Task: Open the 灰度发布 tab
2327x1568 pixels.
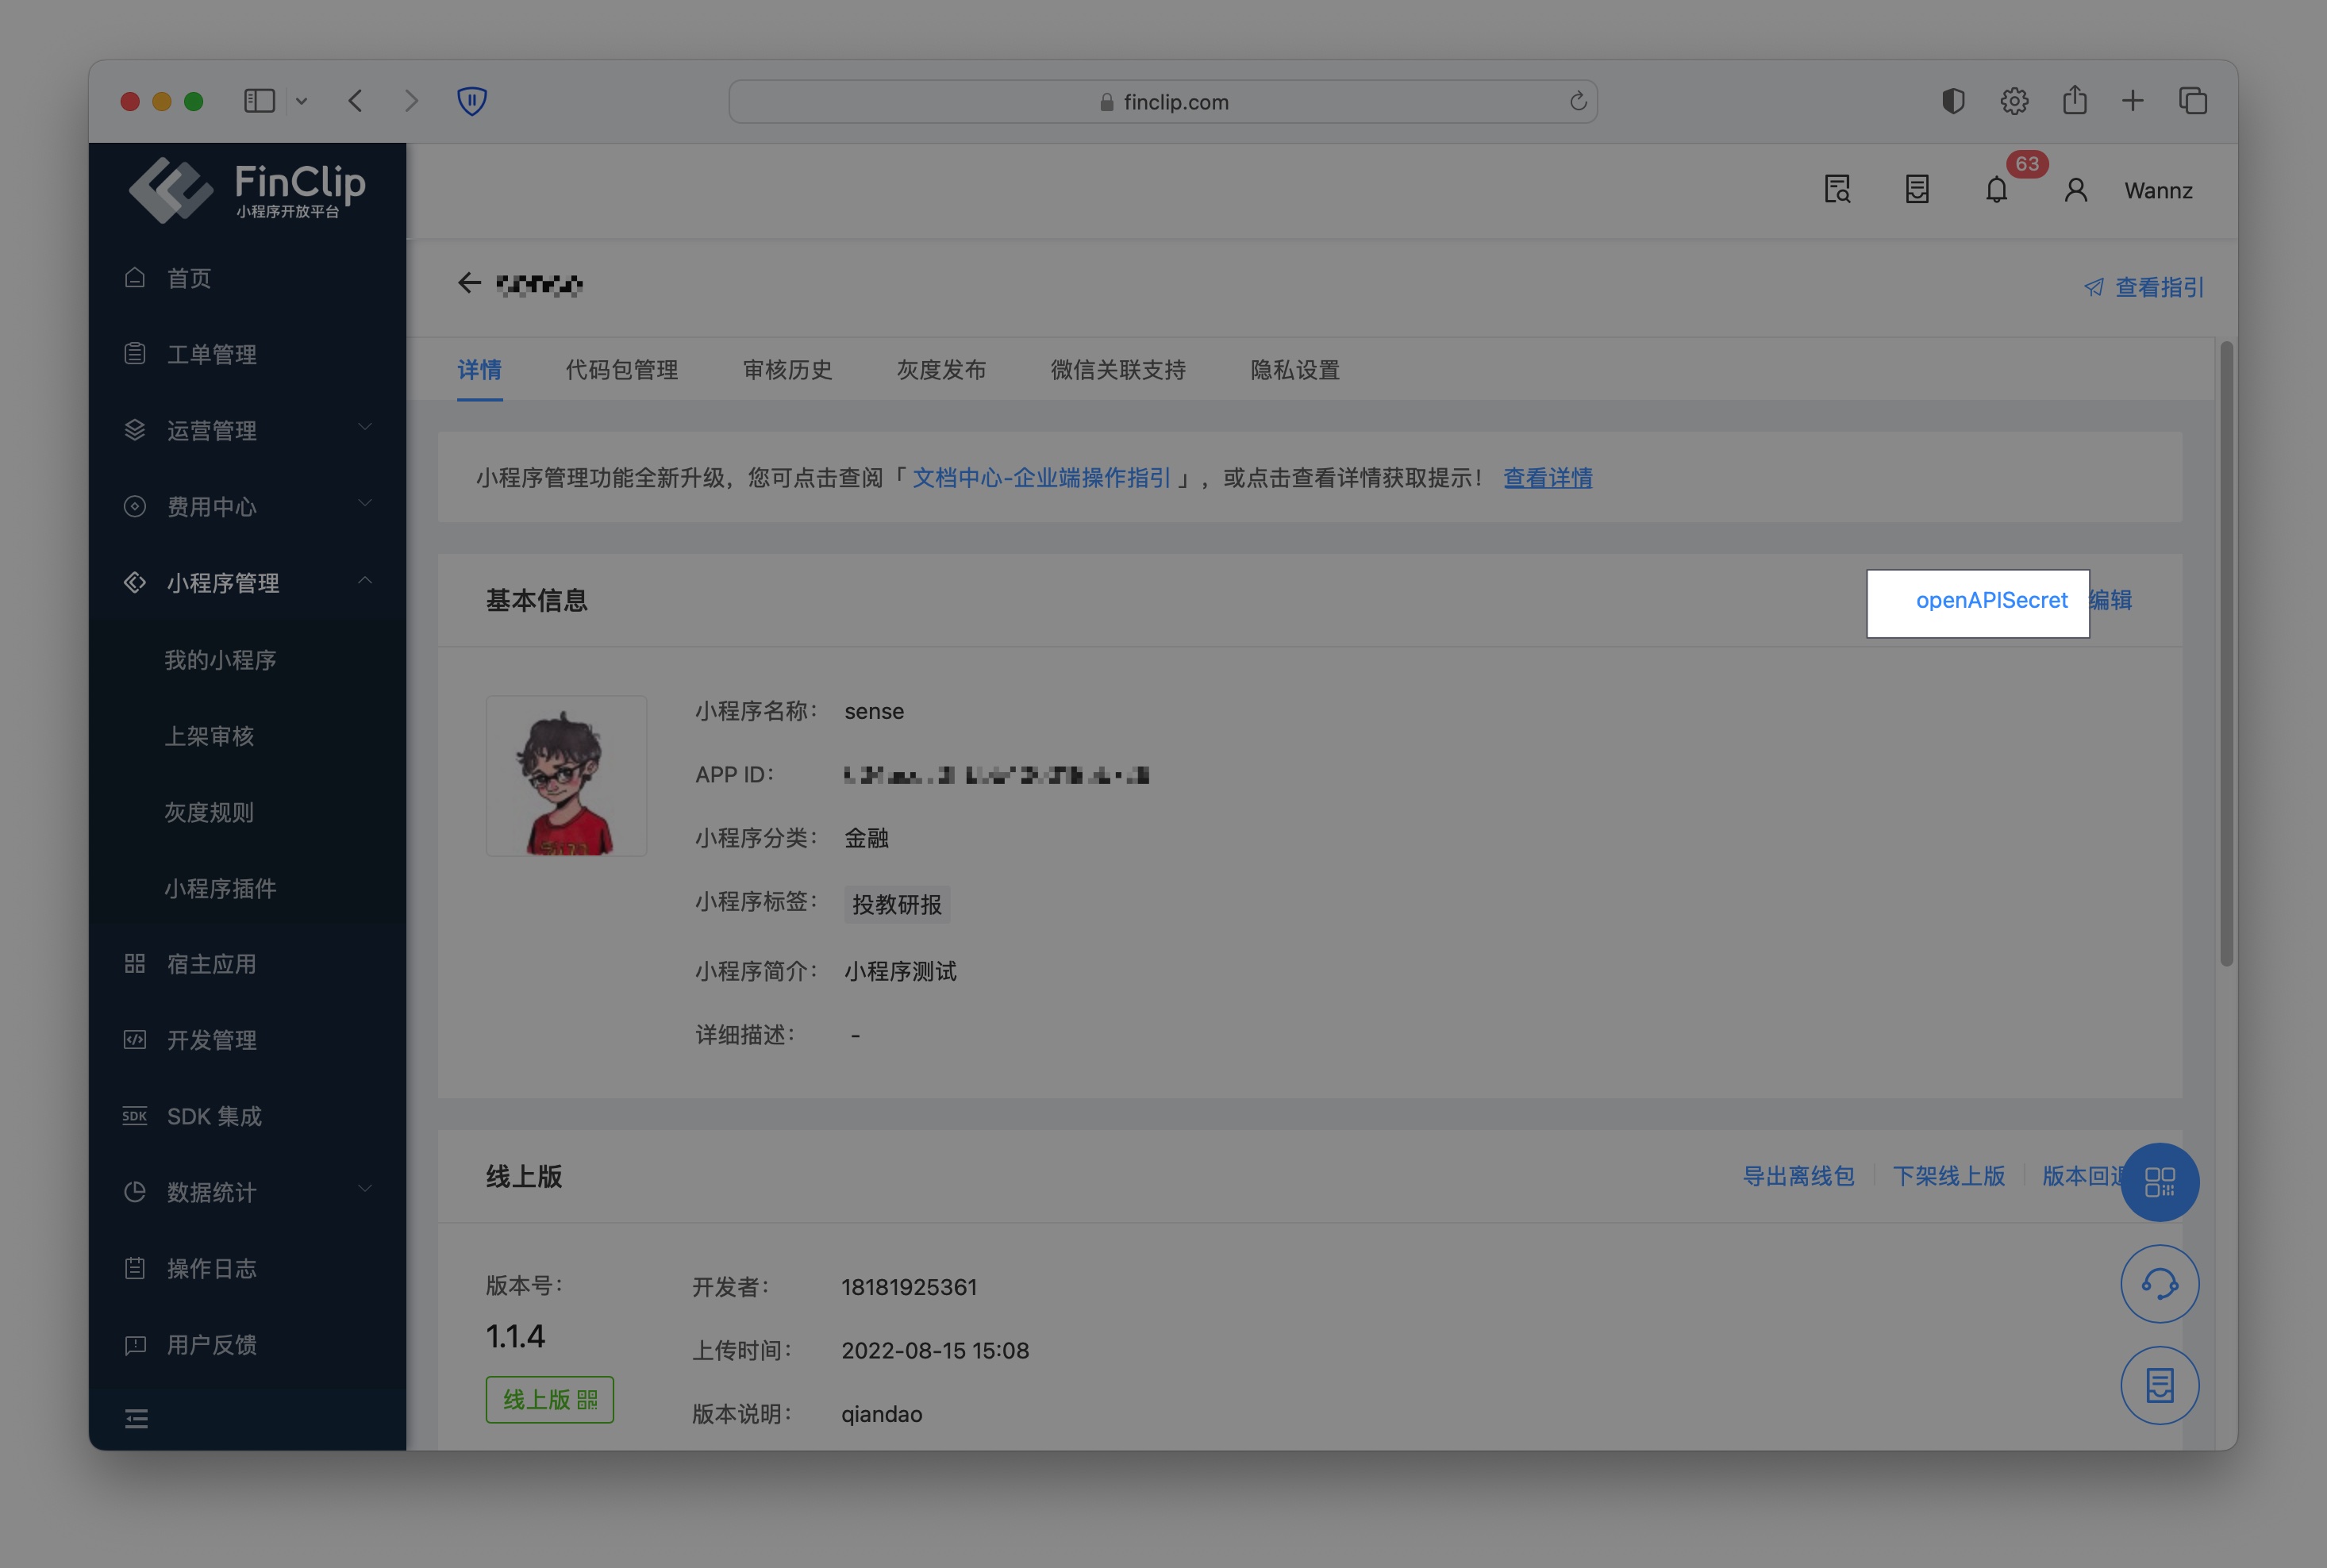Action: tap(941, 370)
